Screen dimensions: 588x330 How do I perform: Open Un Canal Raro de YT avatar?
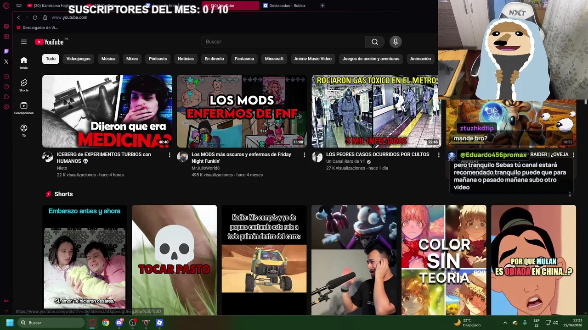317,157
